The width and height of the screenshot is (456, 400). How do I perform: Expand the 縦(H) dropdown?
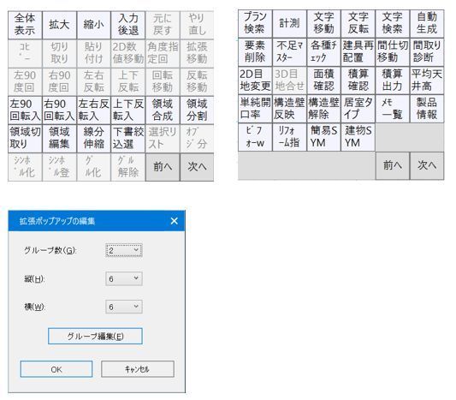(124, 279)
